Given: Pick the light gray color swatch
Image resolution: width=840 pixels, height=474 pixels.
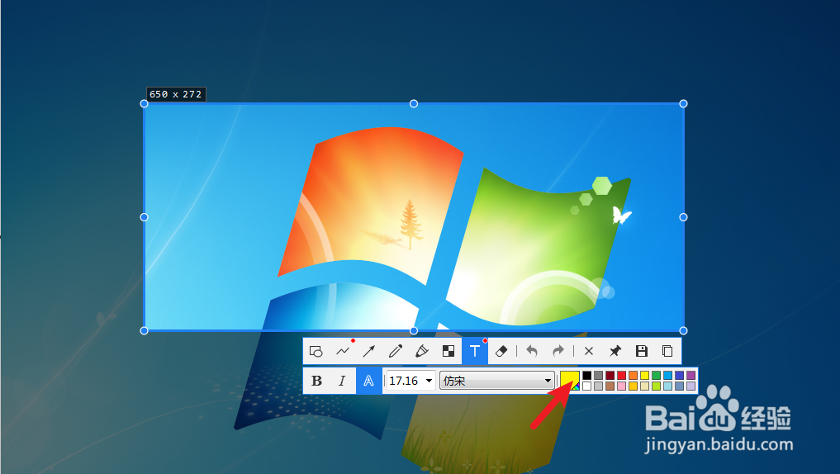Looking at the screenshot, I should pyautogui.click(x=598, y=386).
